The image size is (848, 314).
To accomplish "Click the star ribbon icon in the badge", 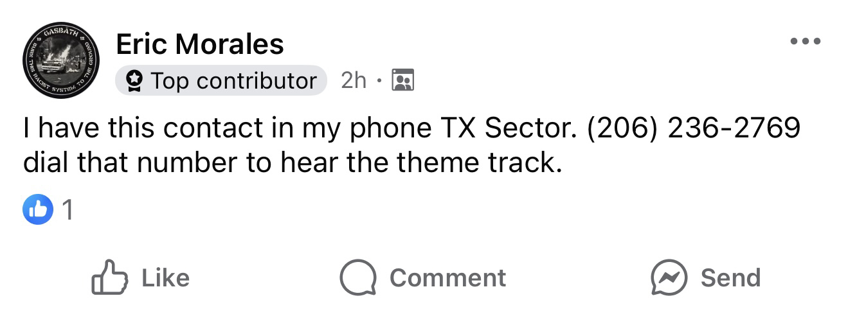I will tap(134, 81).
